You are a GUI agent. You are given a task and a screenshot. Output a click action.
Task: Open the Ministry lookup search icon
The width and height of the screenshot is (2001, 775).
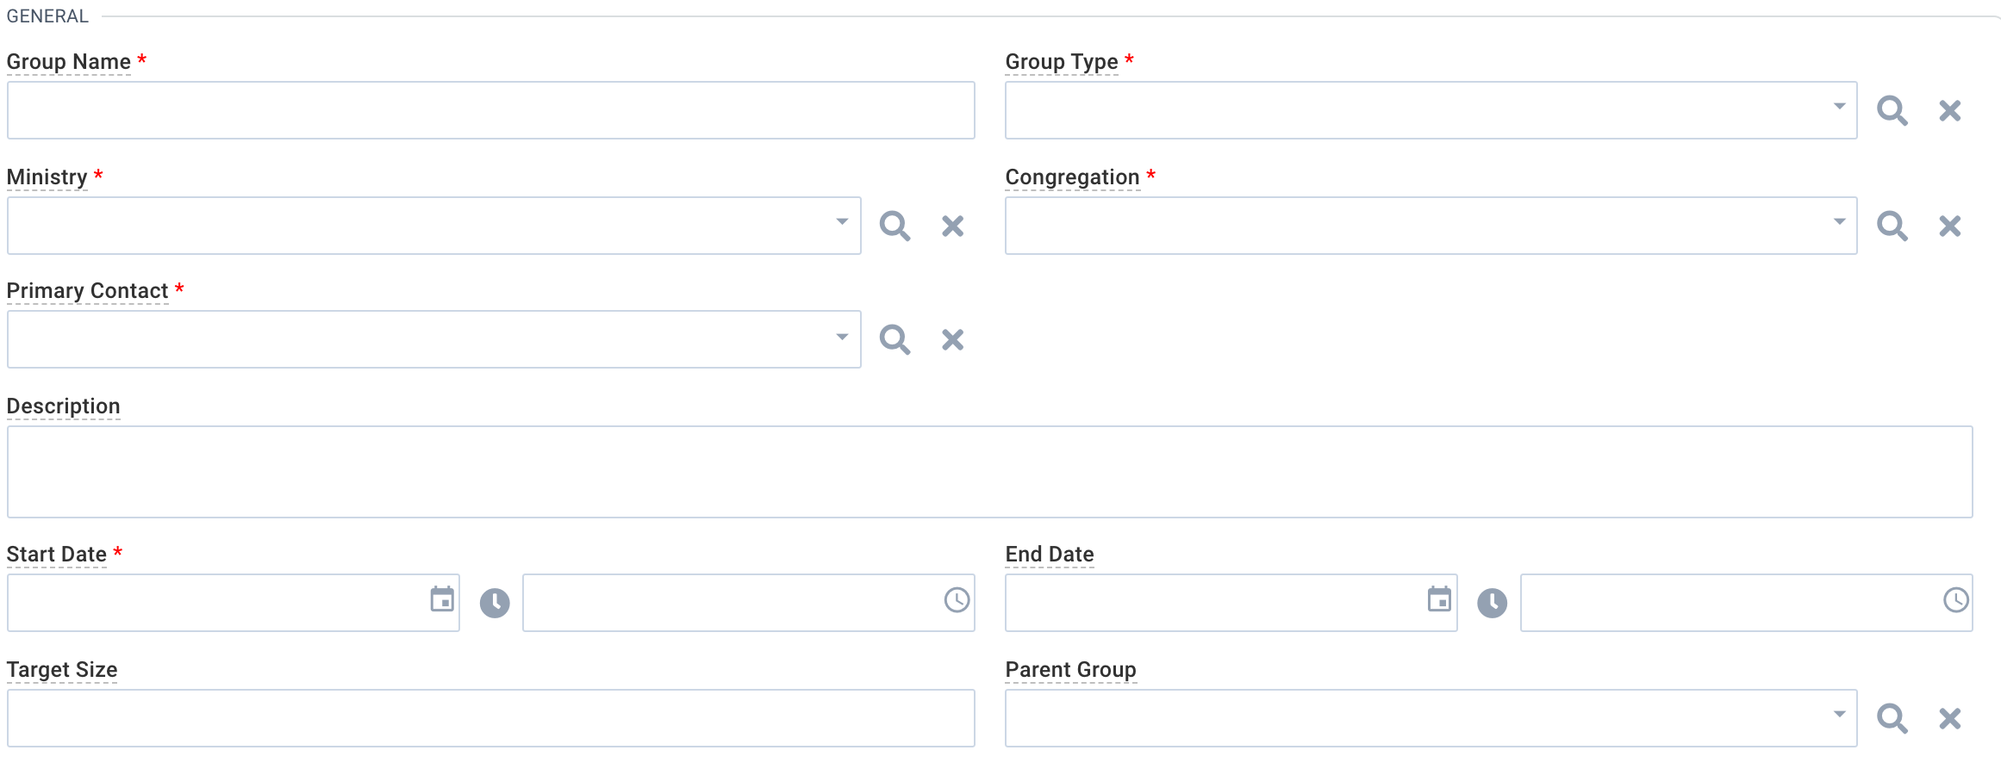click(895, 226)
